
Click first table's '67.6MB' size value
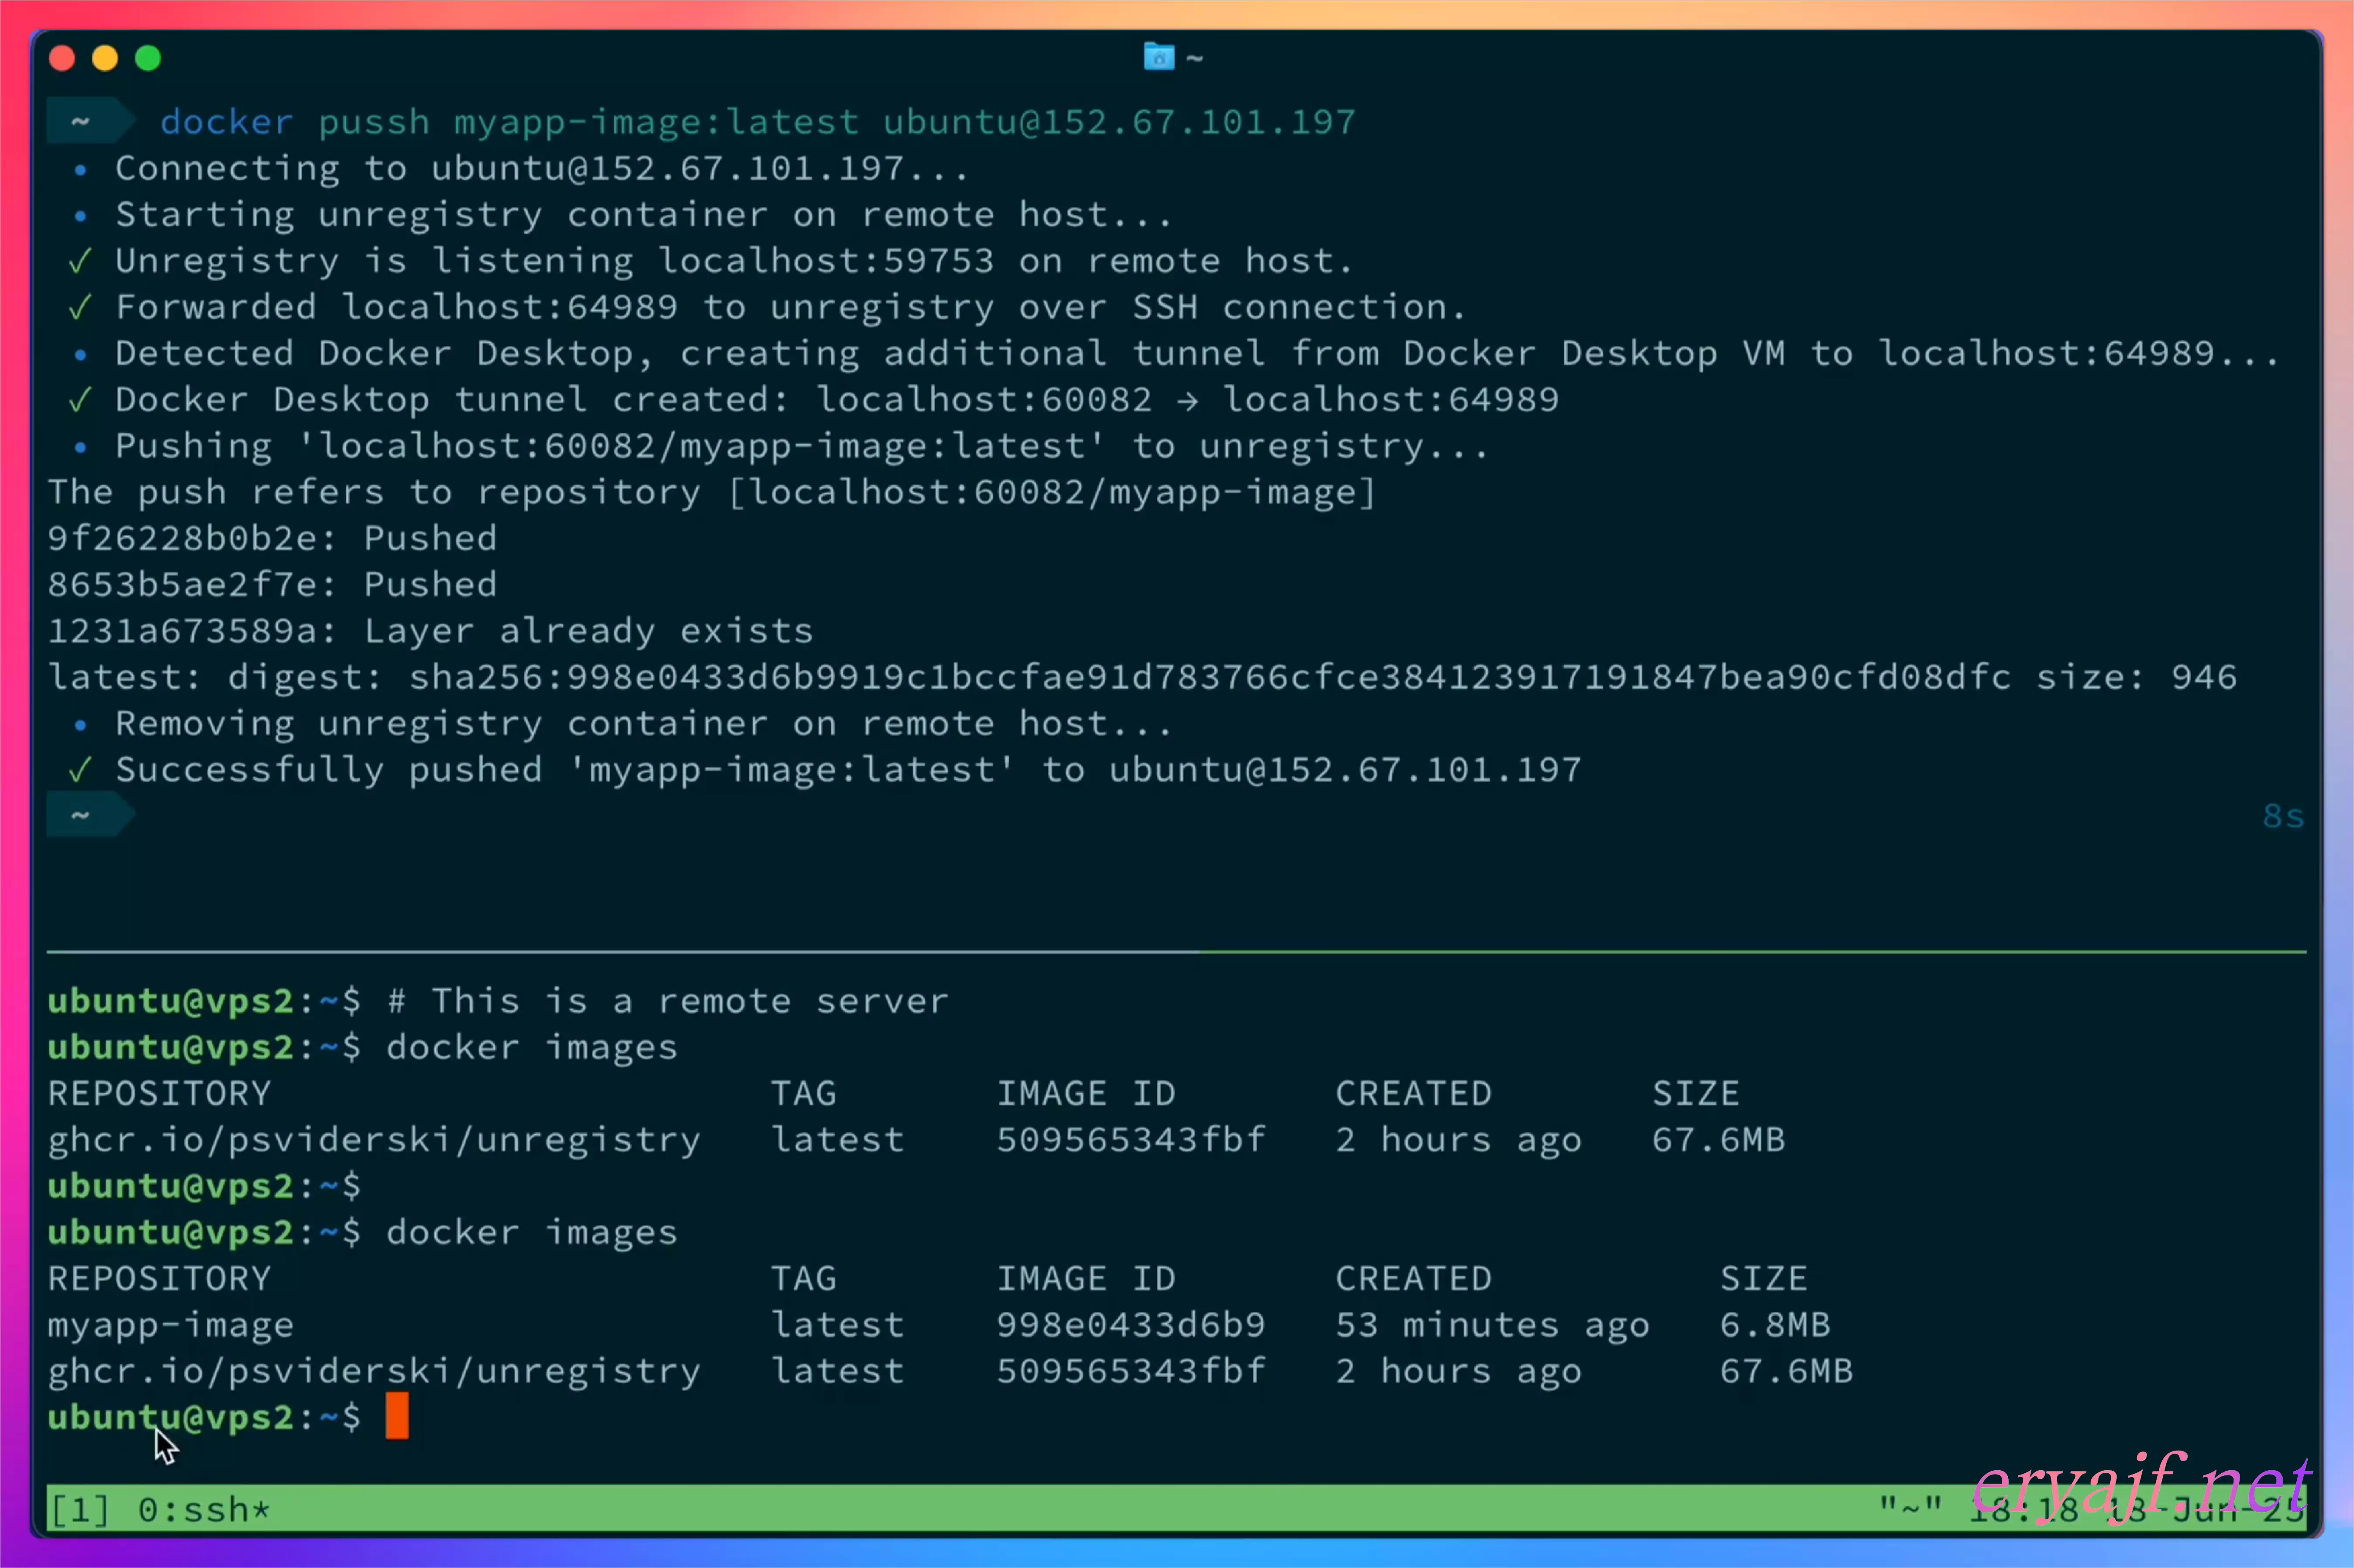(x=1718, y=1140)
